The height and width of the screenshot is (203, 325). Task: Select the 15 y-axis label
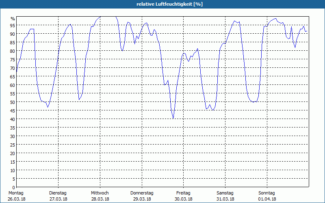tap(13, 162)
